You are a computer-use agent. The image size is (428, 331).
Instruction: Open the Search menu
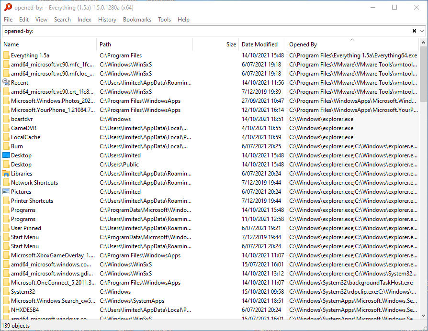point(62,20)
